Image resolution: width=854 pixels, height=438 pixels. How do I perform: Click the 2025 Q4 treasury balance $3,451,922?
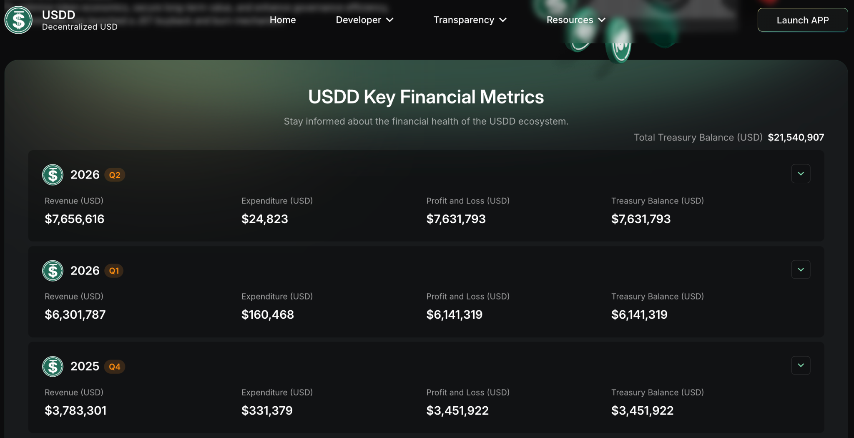(x=642, y=411)
